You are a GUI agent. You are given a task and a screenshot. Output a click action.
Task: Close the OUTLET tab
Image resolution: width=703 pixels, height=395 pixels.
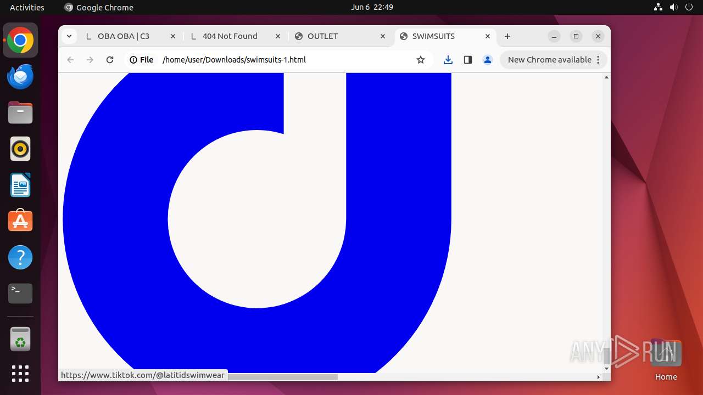tap(383, 36)
